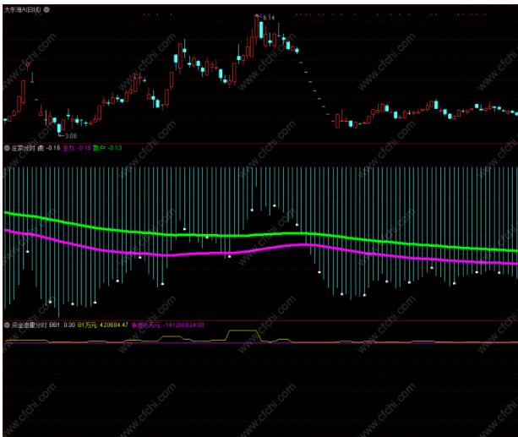Select the lowest candlestick near 3.08
Viewport: 518px width, 437px height.
coord(59,128)
